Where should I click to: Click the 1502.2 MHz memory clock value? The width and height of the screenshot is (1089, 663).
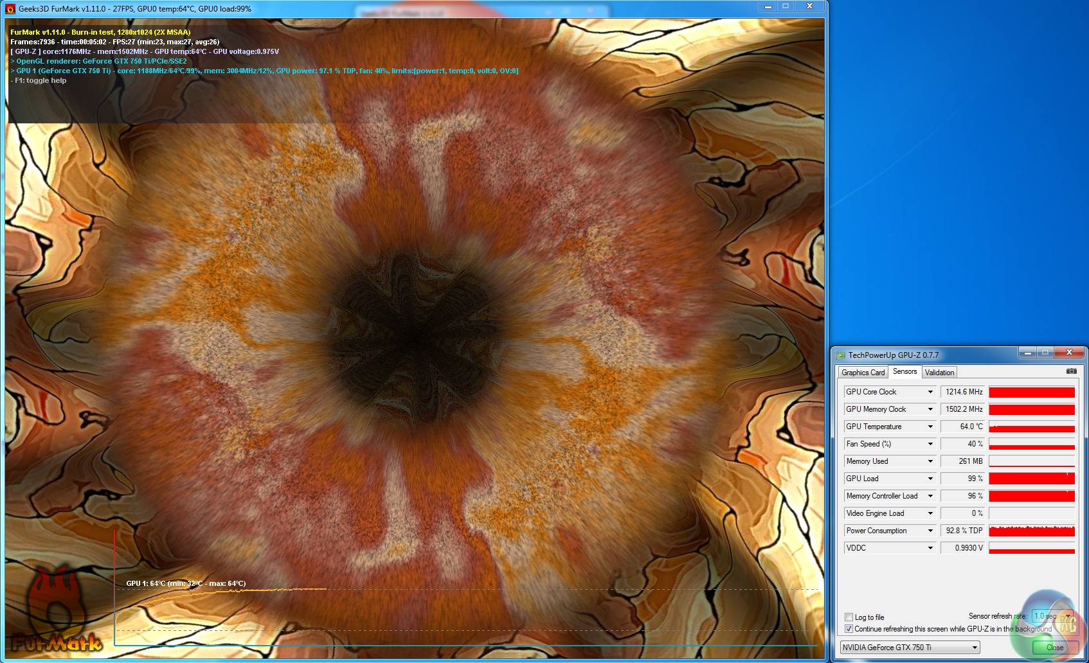962,409
